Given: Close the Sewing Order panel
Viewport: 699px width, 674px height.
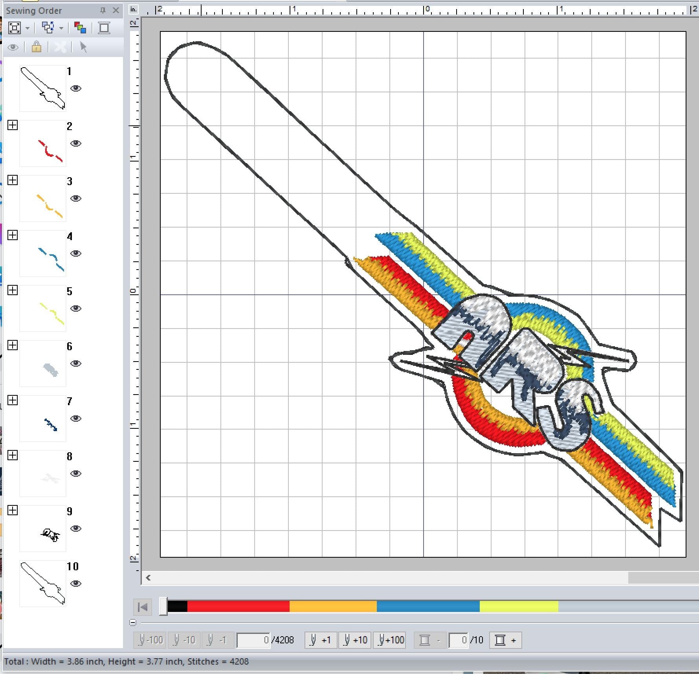Looking at the screenshot, I should [x=116, y=11].
